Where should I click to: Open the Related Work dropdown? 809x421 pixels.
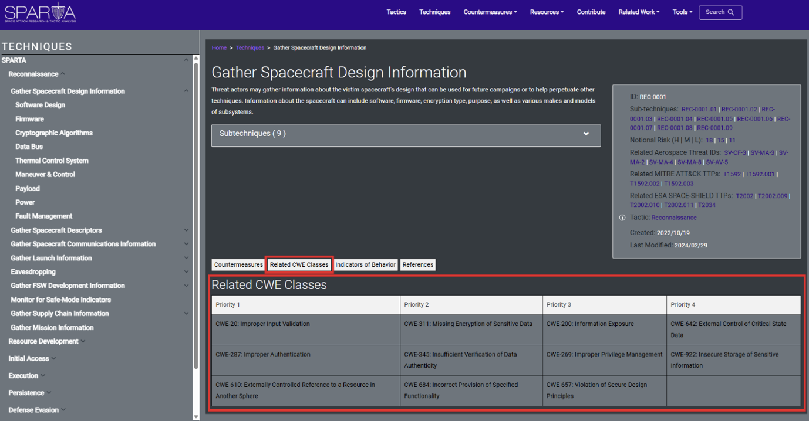tap(639, 12)
